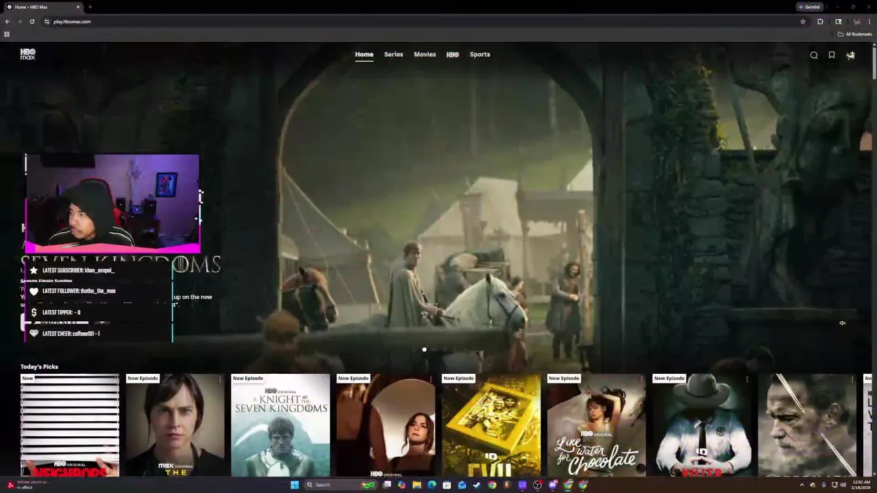Open options on Like Water for Chocolate card

pyautogui.click(x=641, y=379)
